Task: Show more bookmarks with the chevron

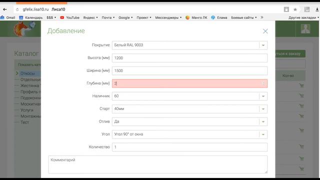Action: 262,17
